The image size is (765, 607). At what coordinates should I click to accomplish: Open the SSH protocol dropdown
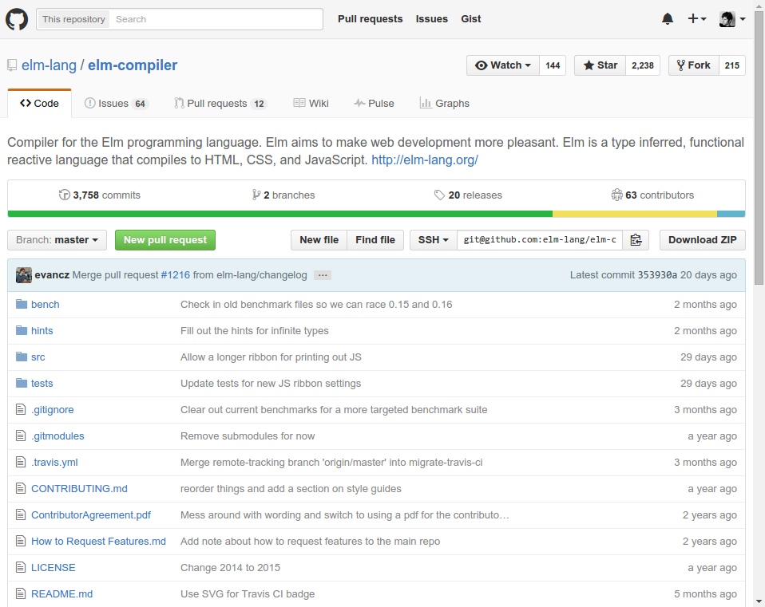tap(434, 240)
